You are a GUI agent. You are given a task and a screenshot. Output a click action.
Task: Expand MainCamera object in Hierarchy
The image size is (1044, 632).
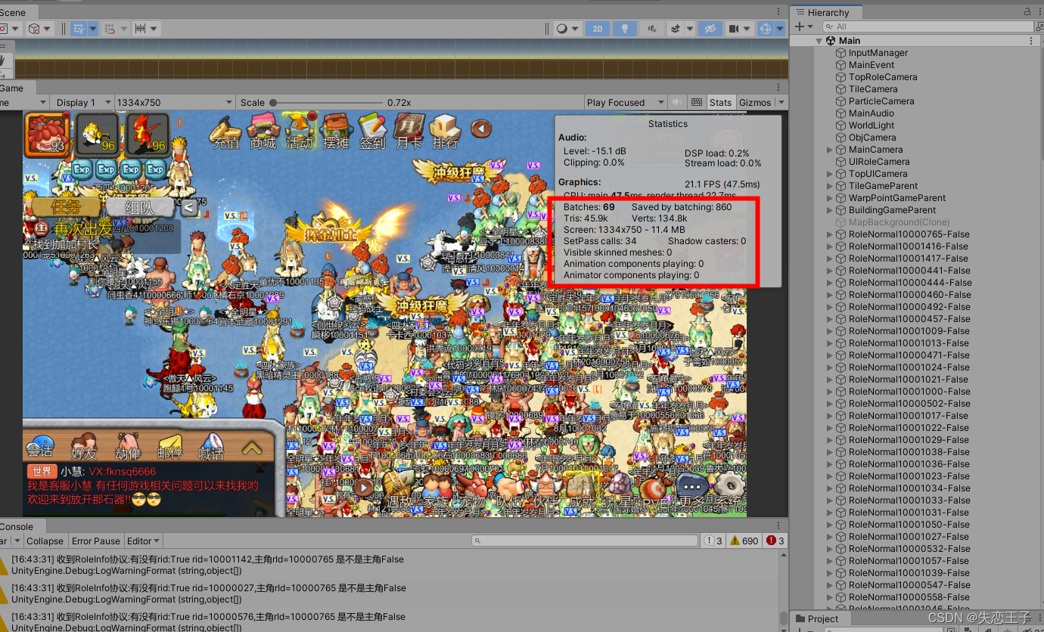tap(830, 150)
